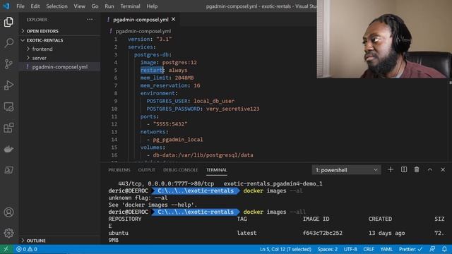The image size is (452, 254).
Task: Click 'ubuntu' repository row in terminal
Action: (119, 233)
